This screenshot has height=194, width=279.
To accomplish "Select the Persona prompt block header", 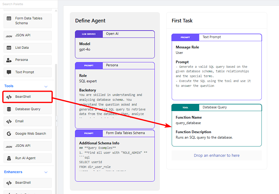I will [x=115, y=66].
